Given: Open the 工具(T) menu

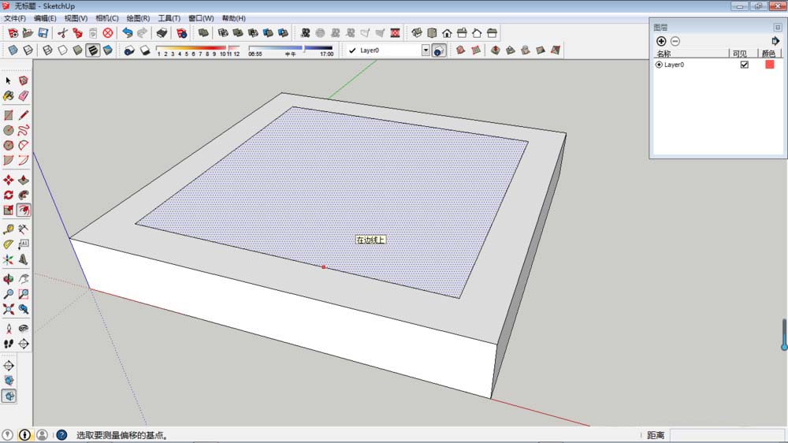Looking at the screenshot, I should 169,18.
